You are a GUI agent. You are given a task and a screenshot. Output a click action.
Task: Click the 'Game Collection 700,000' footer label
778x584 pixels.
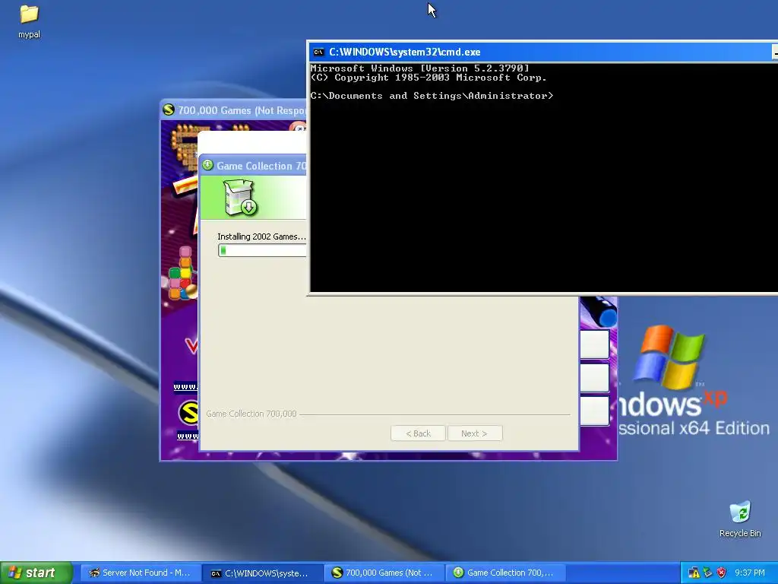(251, 414)
